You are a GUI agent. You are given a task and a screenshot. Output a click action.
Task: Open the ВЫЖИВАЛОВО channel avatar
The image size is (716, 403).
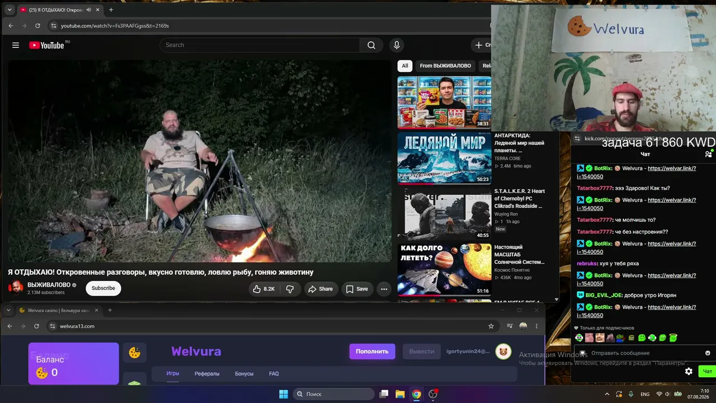pos(16,288)
